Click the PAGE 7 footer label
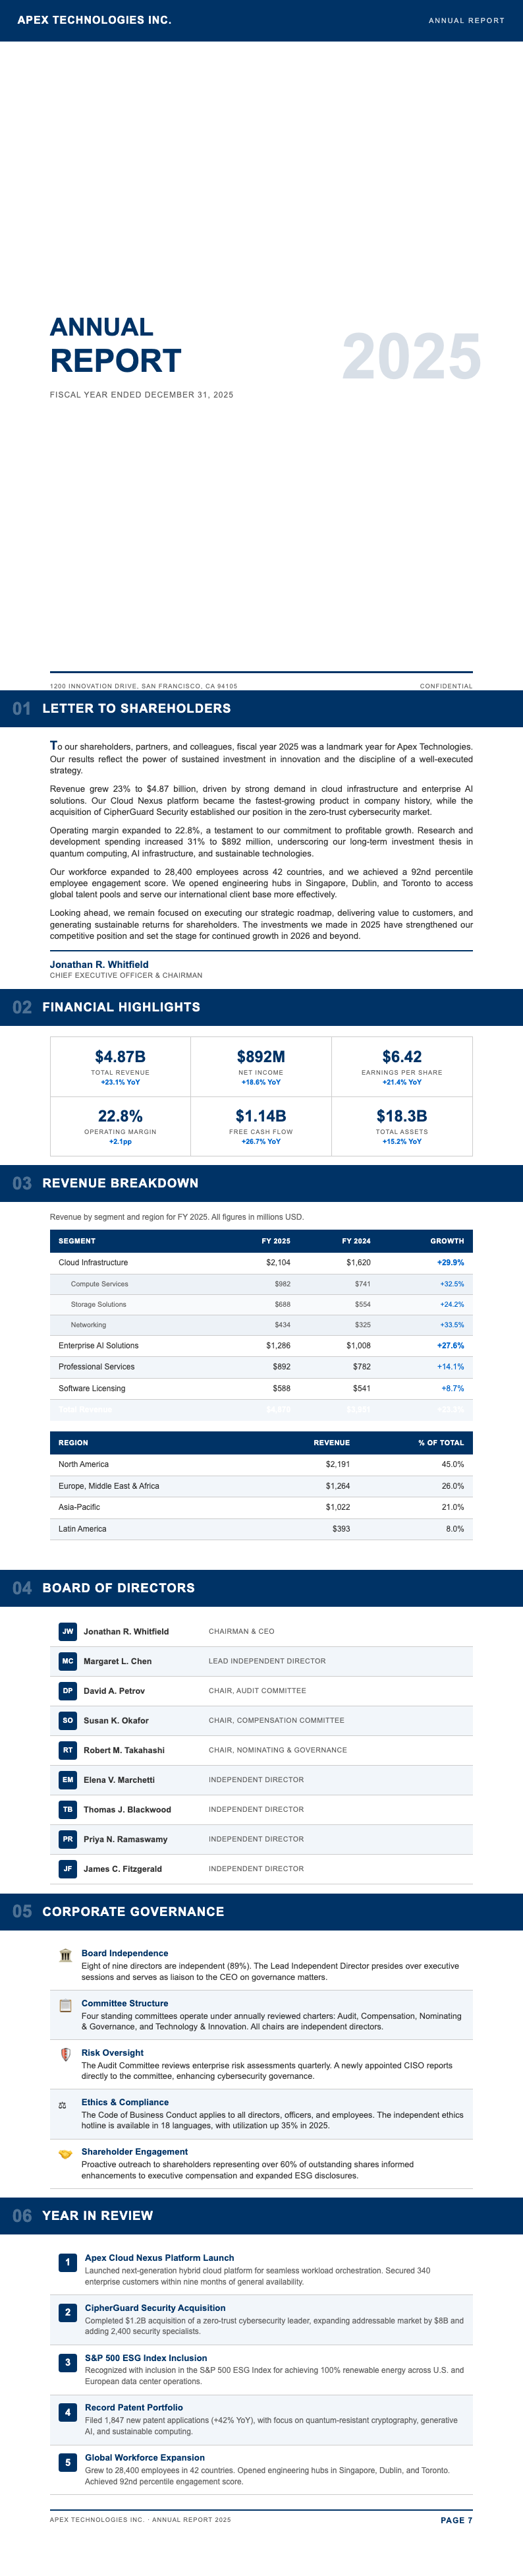Viewport: 523px width, 2576px height. click(x=456, y=2520)
